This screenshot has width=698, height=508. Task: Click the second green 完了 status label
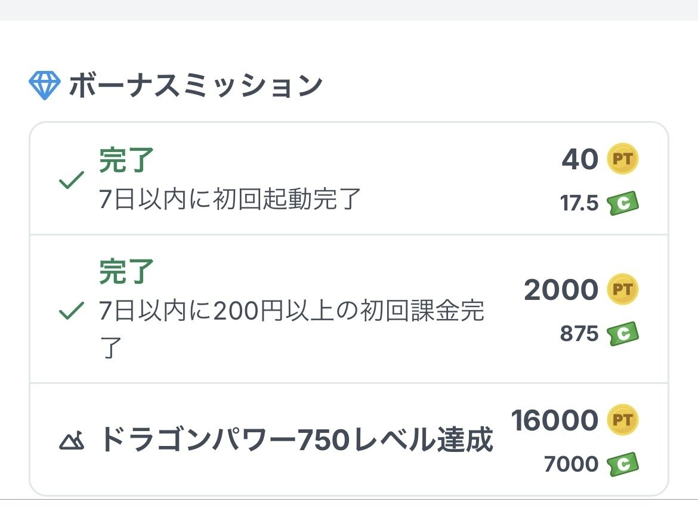point(126,271)
